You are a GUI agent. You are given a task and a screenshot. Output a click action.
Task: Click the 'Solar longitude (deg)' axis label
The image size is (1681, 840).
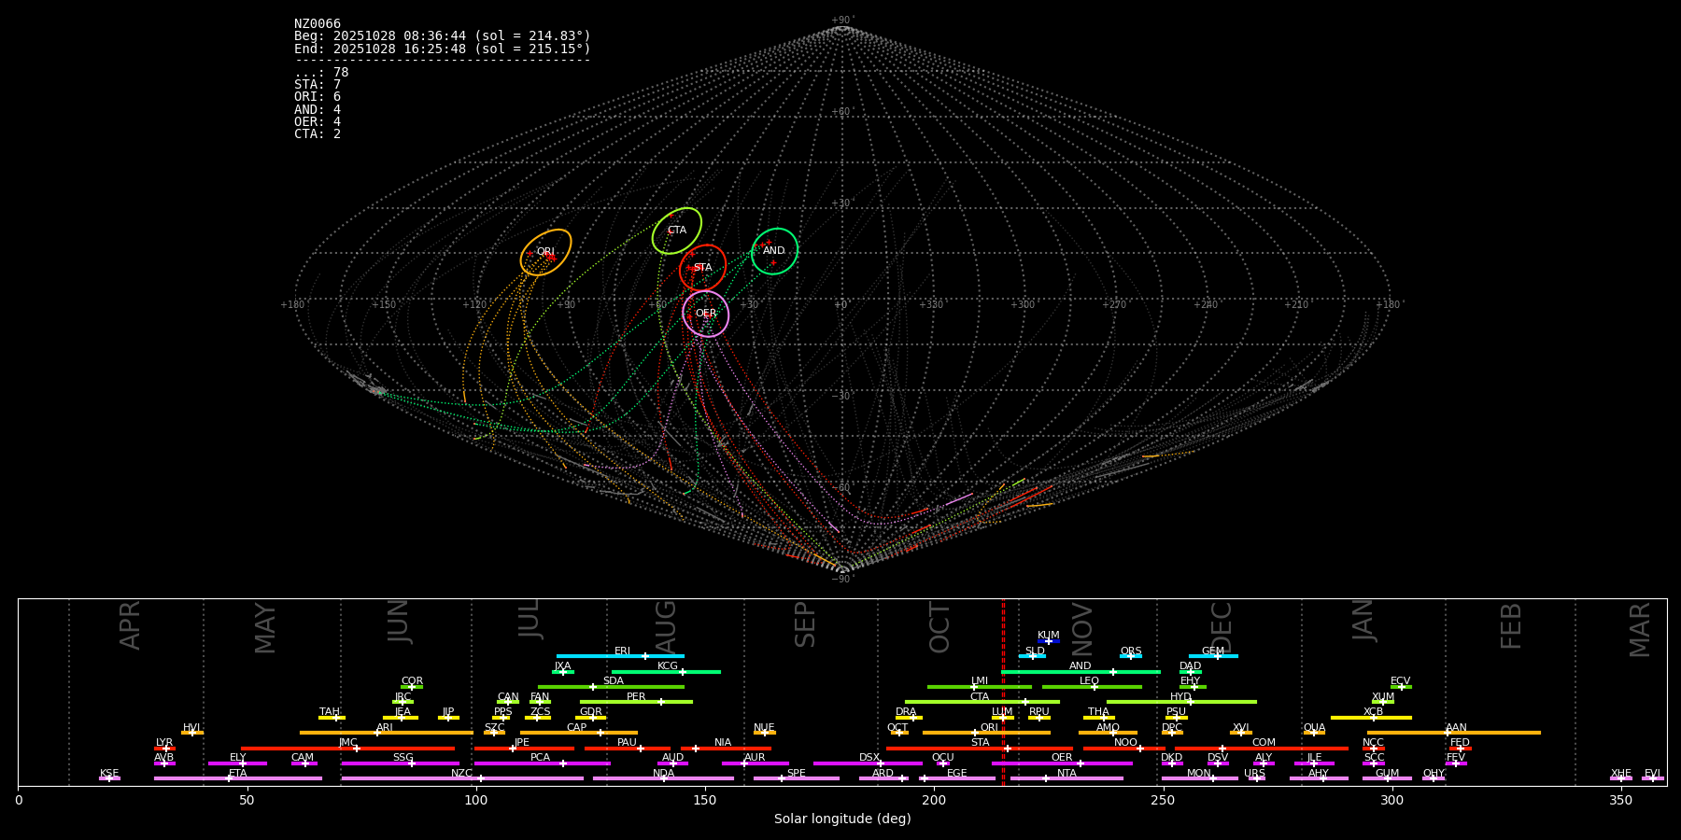coord(842,819)
